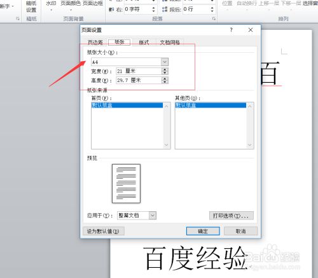
Task: Cancel the dialog with 取消
Action: click(x=240, y=231)
